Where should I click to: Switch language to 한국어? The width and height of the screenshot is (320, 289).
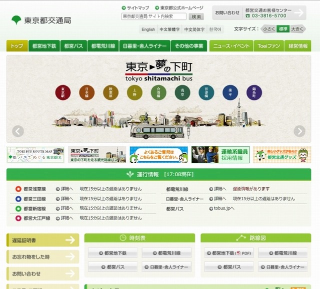215,29
